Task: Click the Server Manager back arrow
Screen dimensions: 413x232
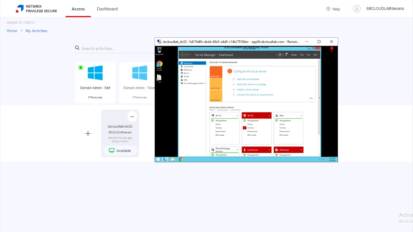Action: click(x=182, y=55)
